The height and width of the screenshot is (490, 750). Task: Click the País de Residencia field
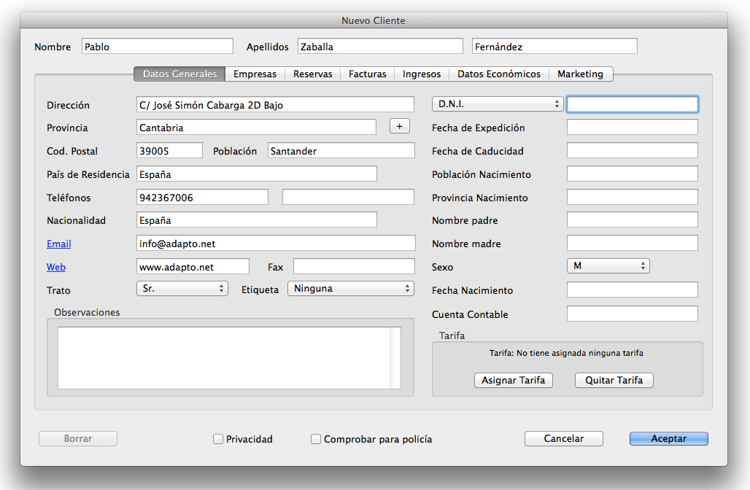coord(256,174)
